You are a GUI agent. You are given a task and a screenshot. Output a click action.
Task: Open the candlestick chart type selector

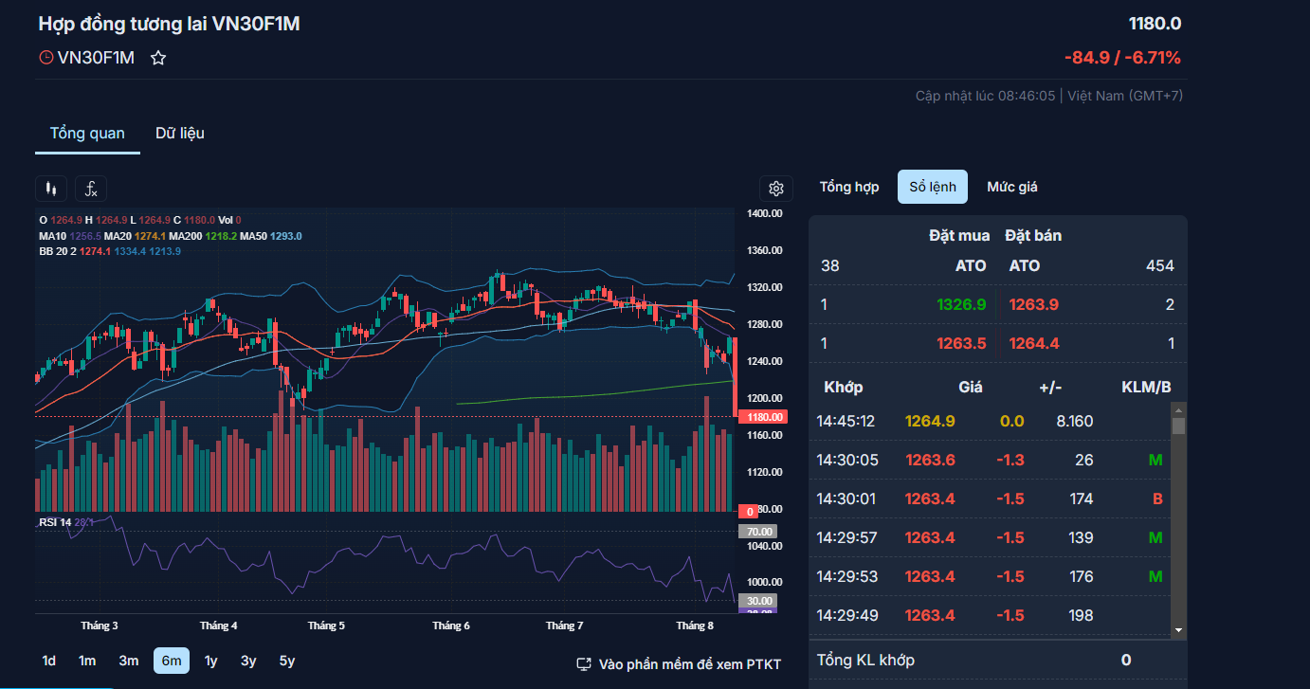coord(51,189)
